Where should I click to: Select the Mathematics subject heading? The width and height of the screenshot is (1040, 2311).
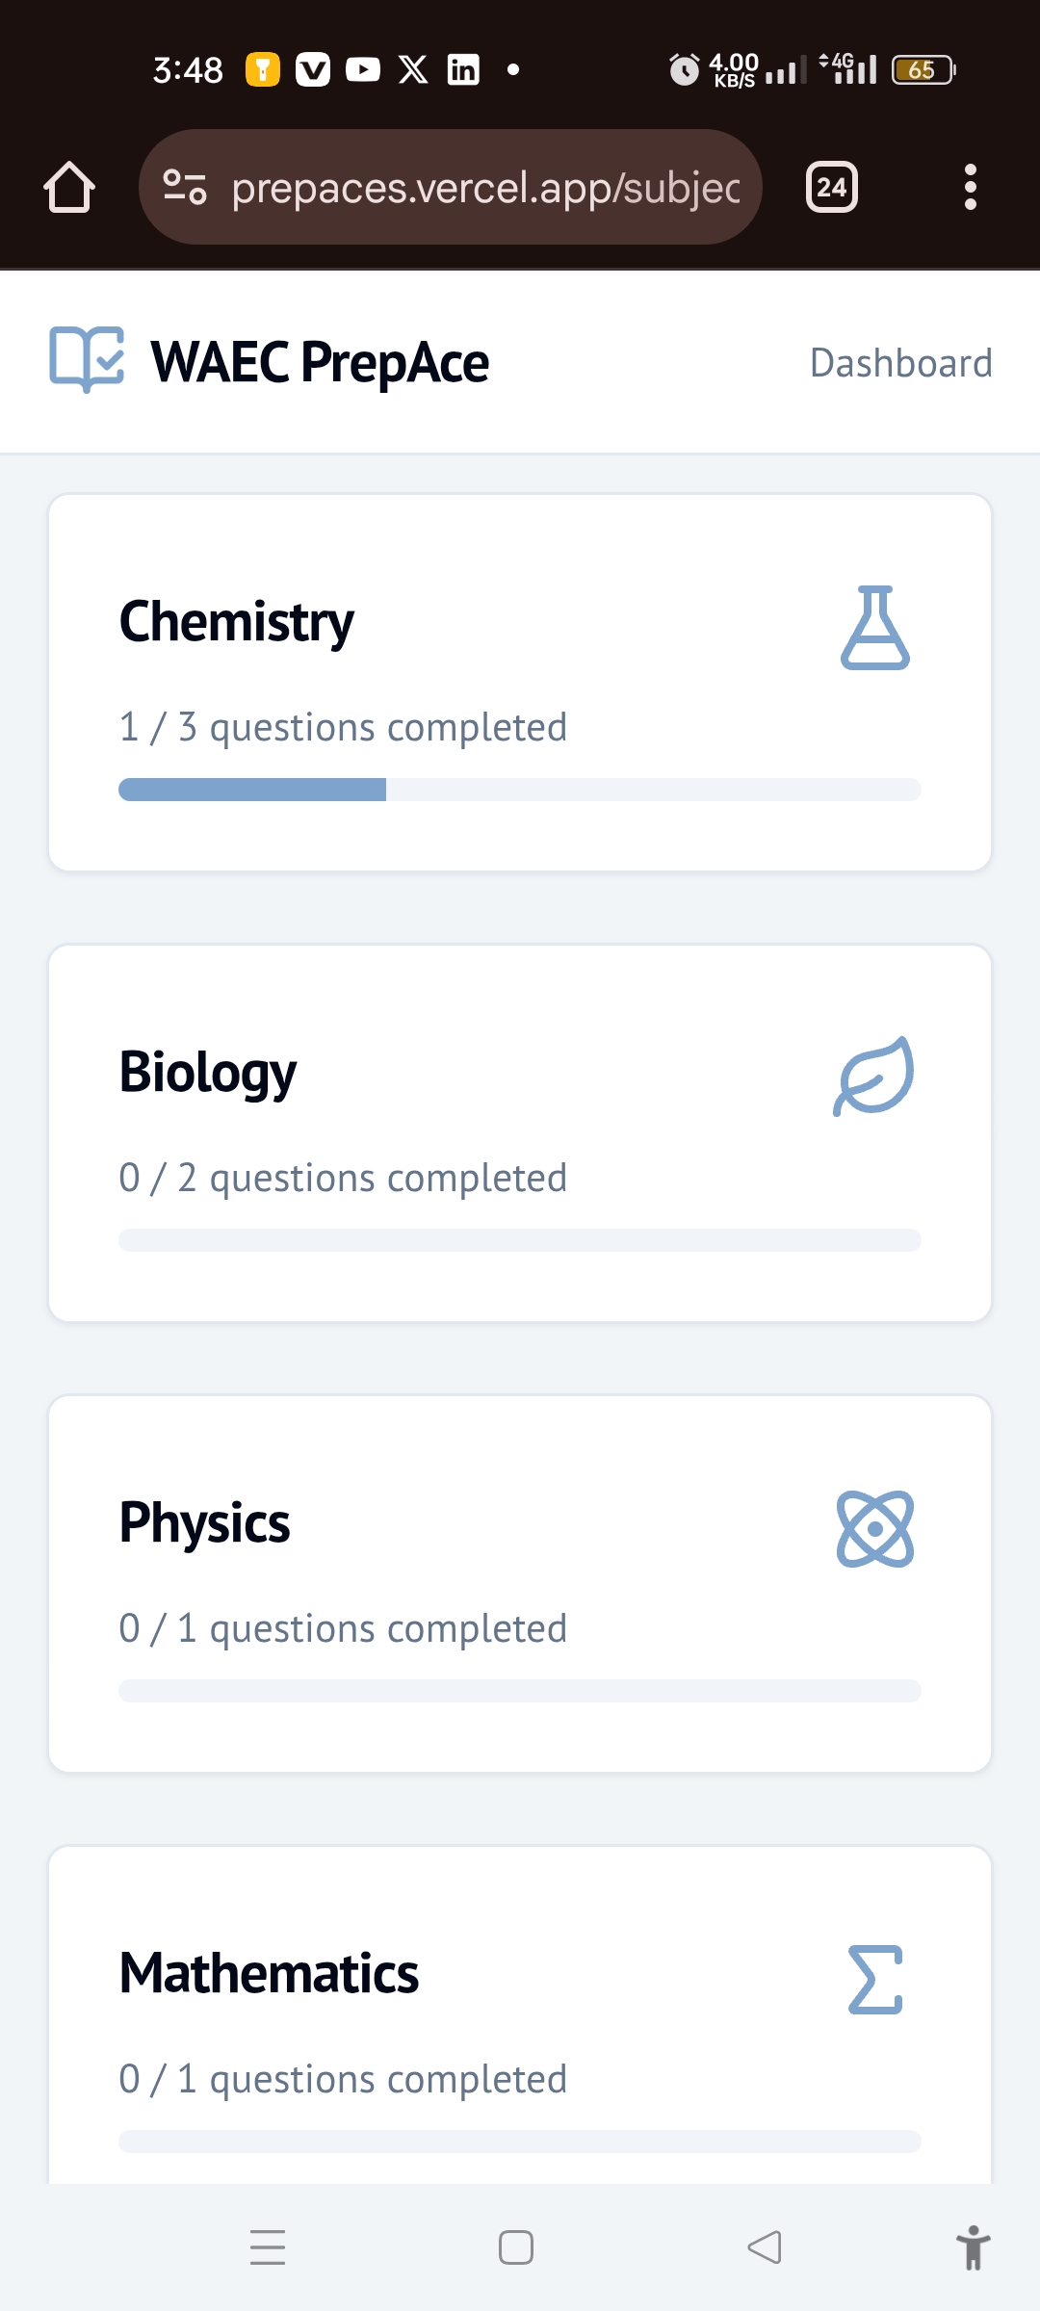[x=269, y=1974]
